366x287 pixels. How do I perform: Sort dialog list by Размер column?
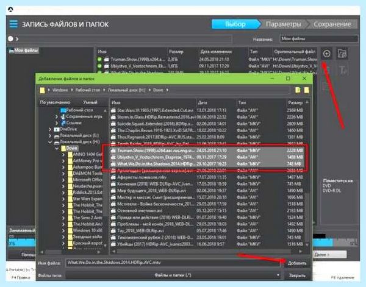(x=295, y=102)
